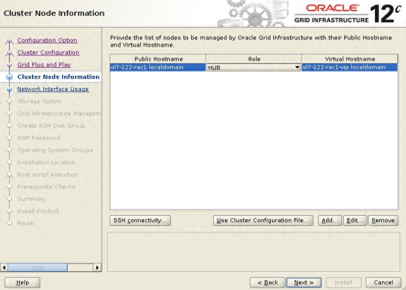Click the Configuration Option step link
This screenshot has height=290, width=406.
click(x=47, y=40)
